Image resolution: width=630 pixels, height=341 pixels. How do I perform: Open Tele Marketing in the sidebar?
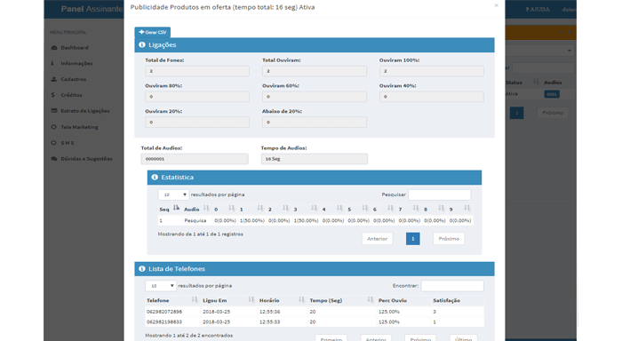tap(79, 127)
